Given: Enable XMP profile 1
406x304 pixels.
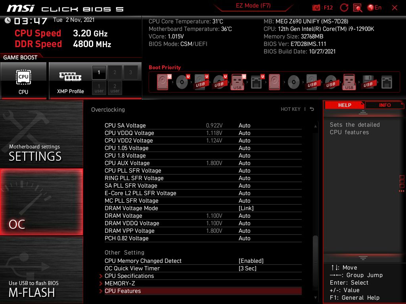Looking at the screenshot, I should (x=99, y=72).
